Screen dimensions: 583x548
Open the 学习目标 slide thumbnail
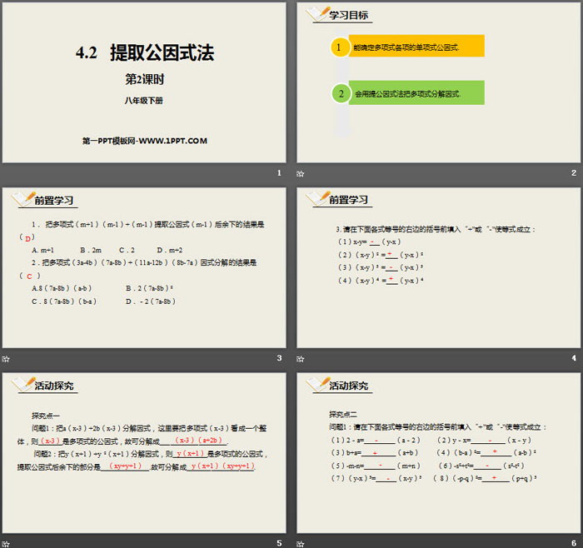click(x=438, y=83)
